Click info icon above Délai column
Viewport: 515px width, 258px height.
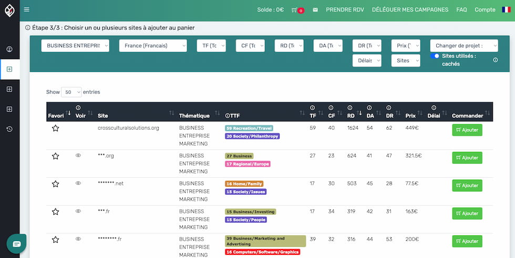point(434,108)
